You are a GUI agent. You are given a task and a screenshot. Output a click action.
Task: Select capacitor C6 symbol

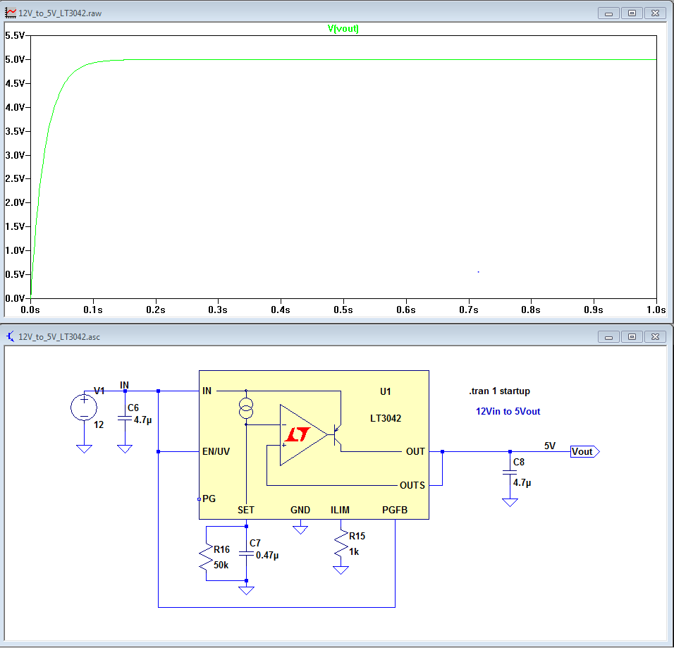point(125,418)
